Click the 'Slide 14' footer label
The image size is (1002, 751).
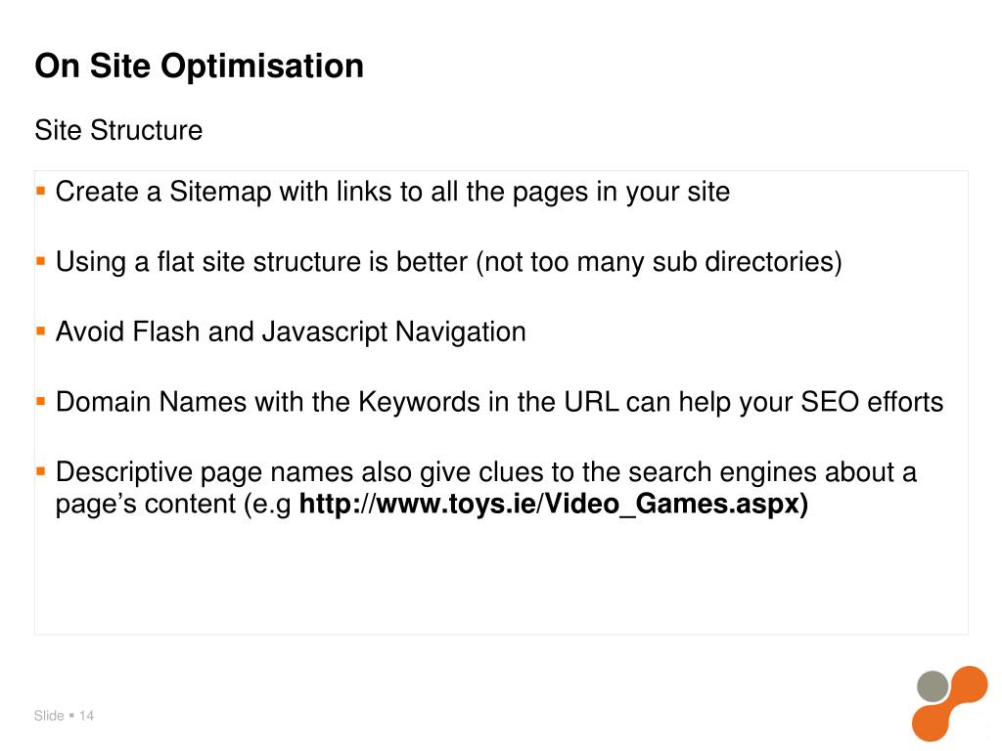pos(64,716)
